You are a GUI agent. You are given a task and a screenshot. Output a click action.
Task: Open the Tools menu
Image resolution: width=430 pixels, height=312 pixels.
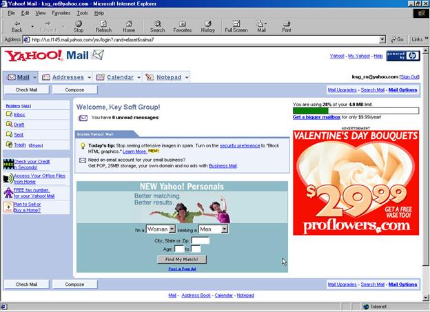click(x=82, y=13)
